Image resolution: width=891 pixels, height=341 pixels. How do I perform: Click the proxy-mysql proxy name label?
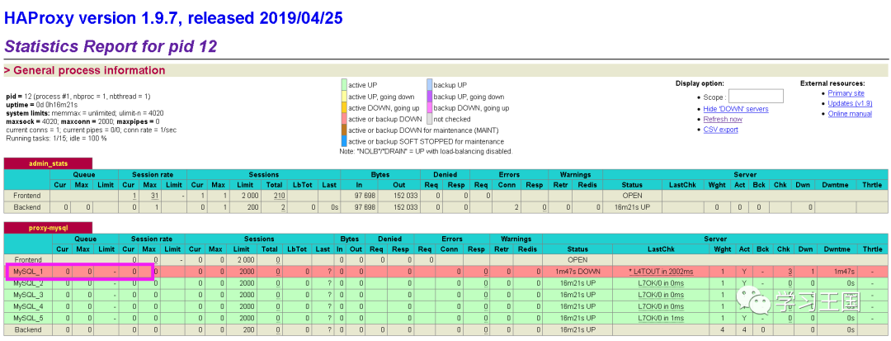click(x=48, y=228)
